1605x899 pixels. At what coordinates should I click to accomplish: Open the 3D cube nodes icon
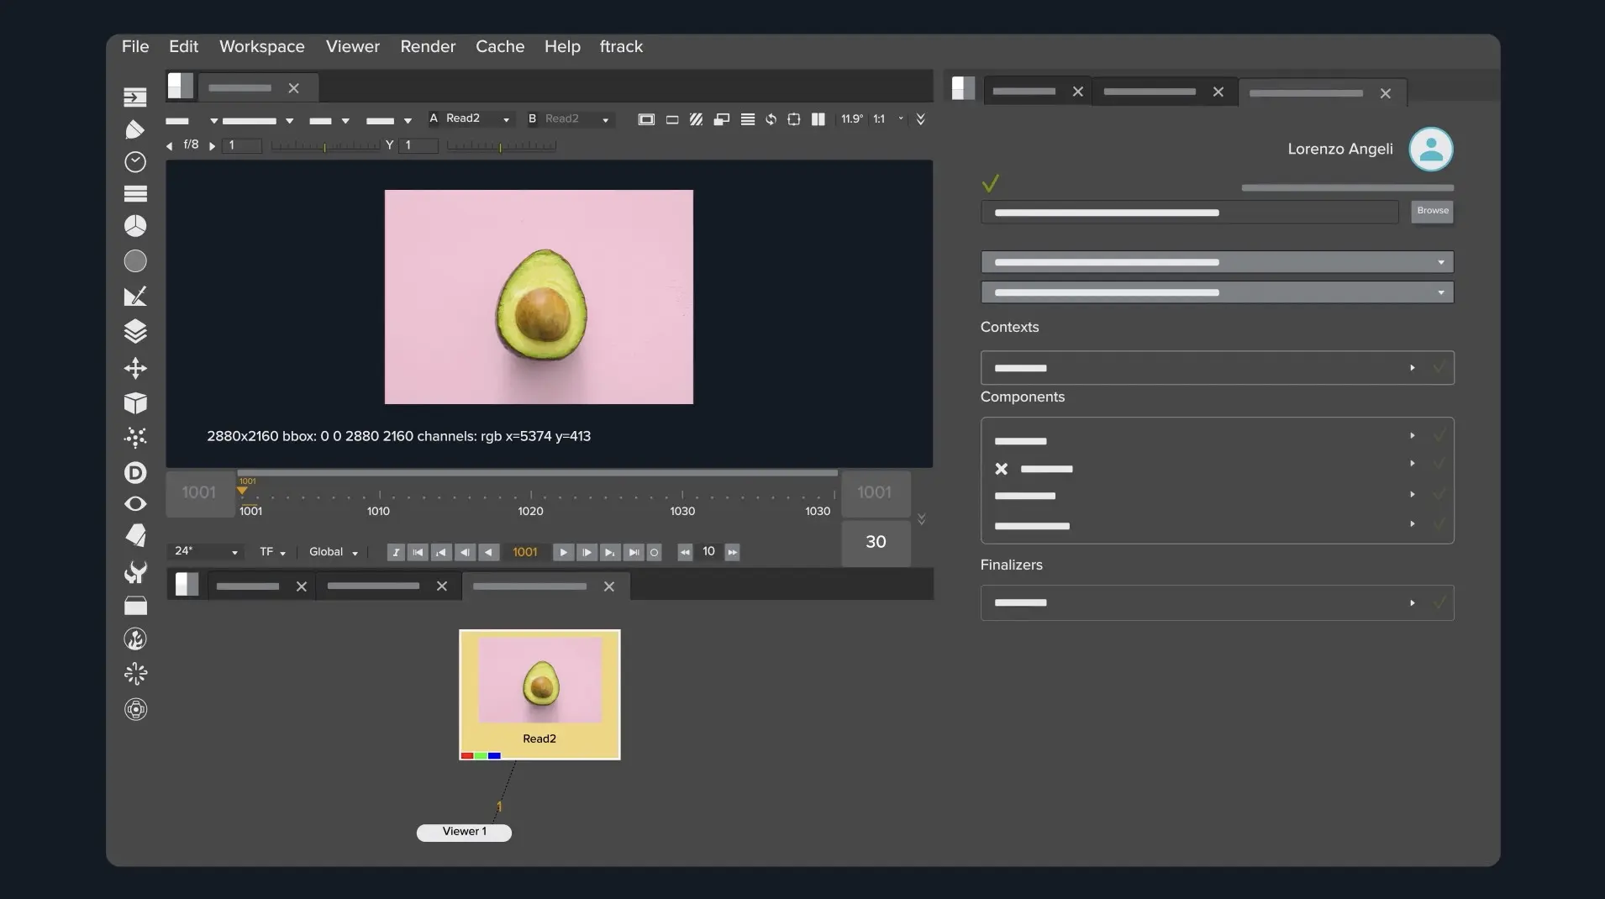pyautogui.click(x=134, y=403)
